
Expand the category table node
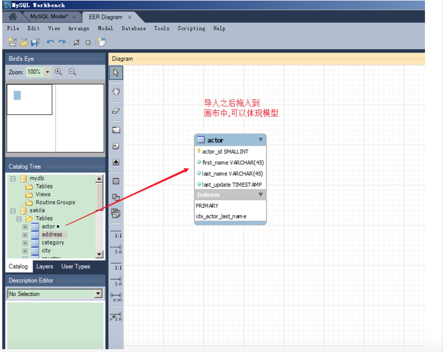pos(25,243)
